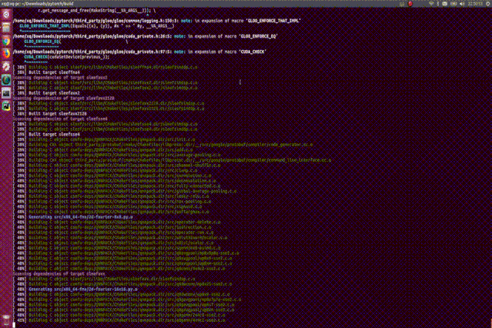This screenshot has height=328, width=492.
Task: Open the Ubuntu Dash search launcher
Action: pos(6,15)
